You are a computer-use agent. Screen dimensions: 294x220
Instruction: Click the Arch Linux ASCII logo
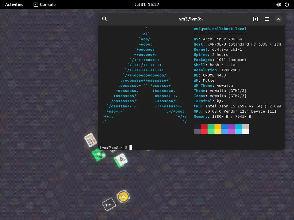pos(145,75)
